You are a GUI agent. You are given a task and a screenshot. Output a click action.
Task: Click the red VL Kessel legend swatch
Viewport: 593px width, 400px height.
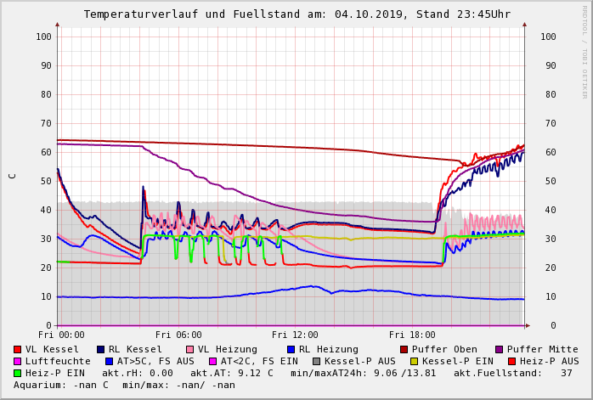[x=18, y=349]
